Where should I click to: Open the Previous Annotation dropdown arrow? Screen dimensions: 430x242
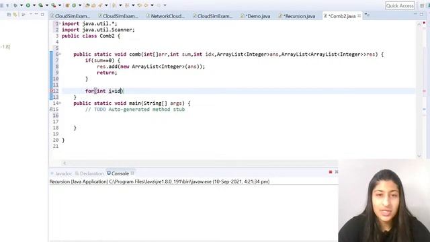(133, 5)
